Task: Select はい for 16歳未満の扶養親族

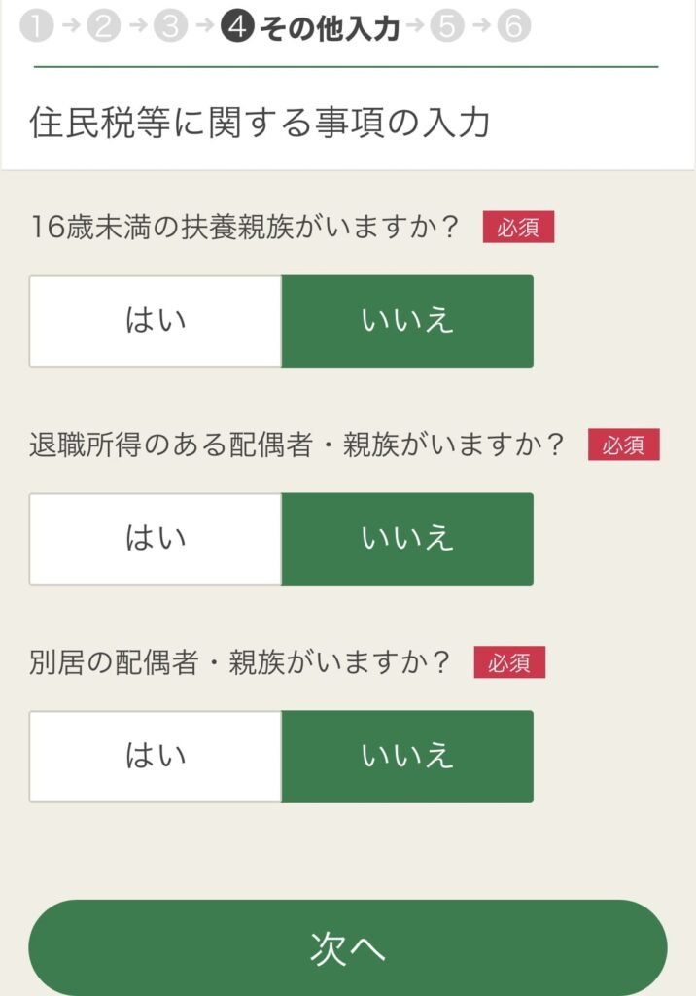Action: click(x=156, y=321)
